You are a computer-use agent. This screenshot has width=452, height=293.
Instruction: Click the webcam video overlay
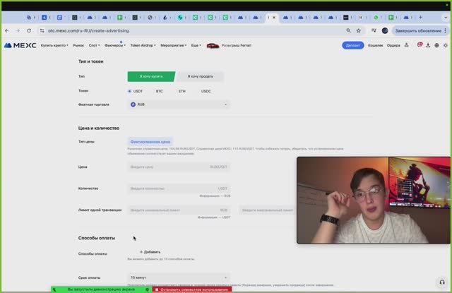[x=374, y=201]
